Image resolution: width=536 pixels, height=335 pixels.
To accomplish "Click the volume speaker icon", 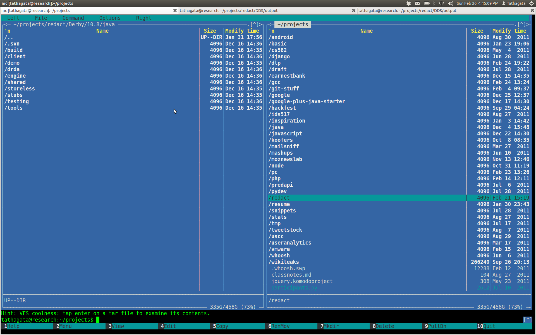I will [x=450, y=3].
